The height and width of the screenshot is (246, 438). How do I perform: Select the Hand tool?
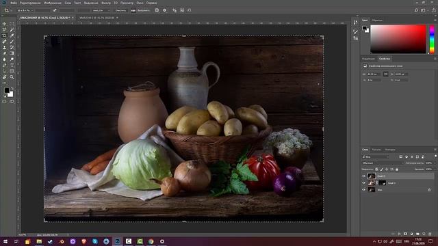point(4,77)
